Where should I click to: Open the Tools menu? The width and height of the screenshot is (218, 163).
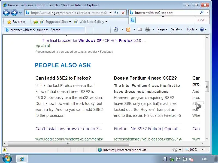pos(192,29)
